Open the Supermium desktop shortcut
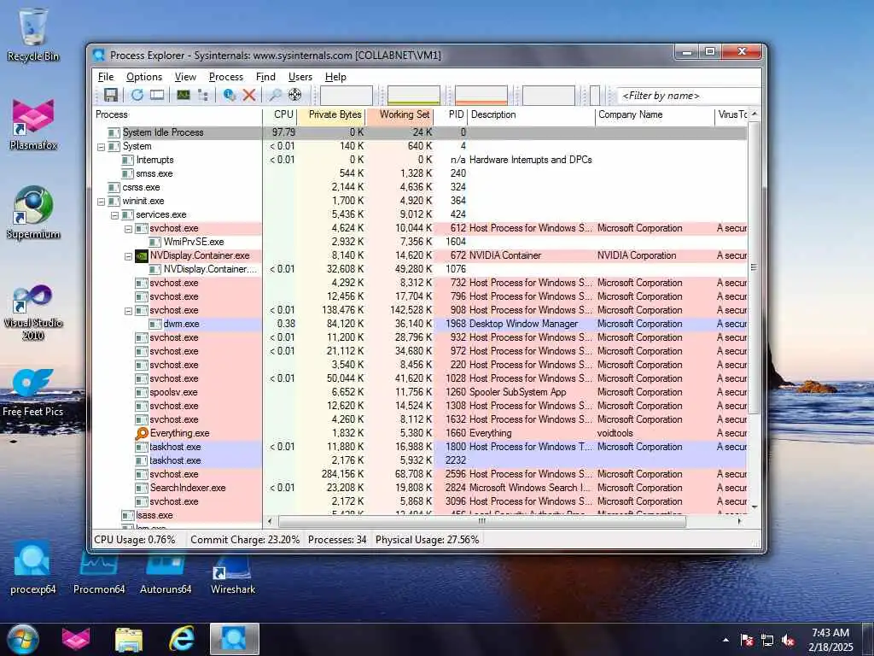This screenshot has width=874, height=656. coord(33,213)
